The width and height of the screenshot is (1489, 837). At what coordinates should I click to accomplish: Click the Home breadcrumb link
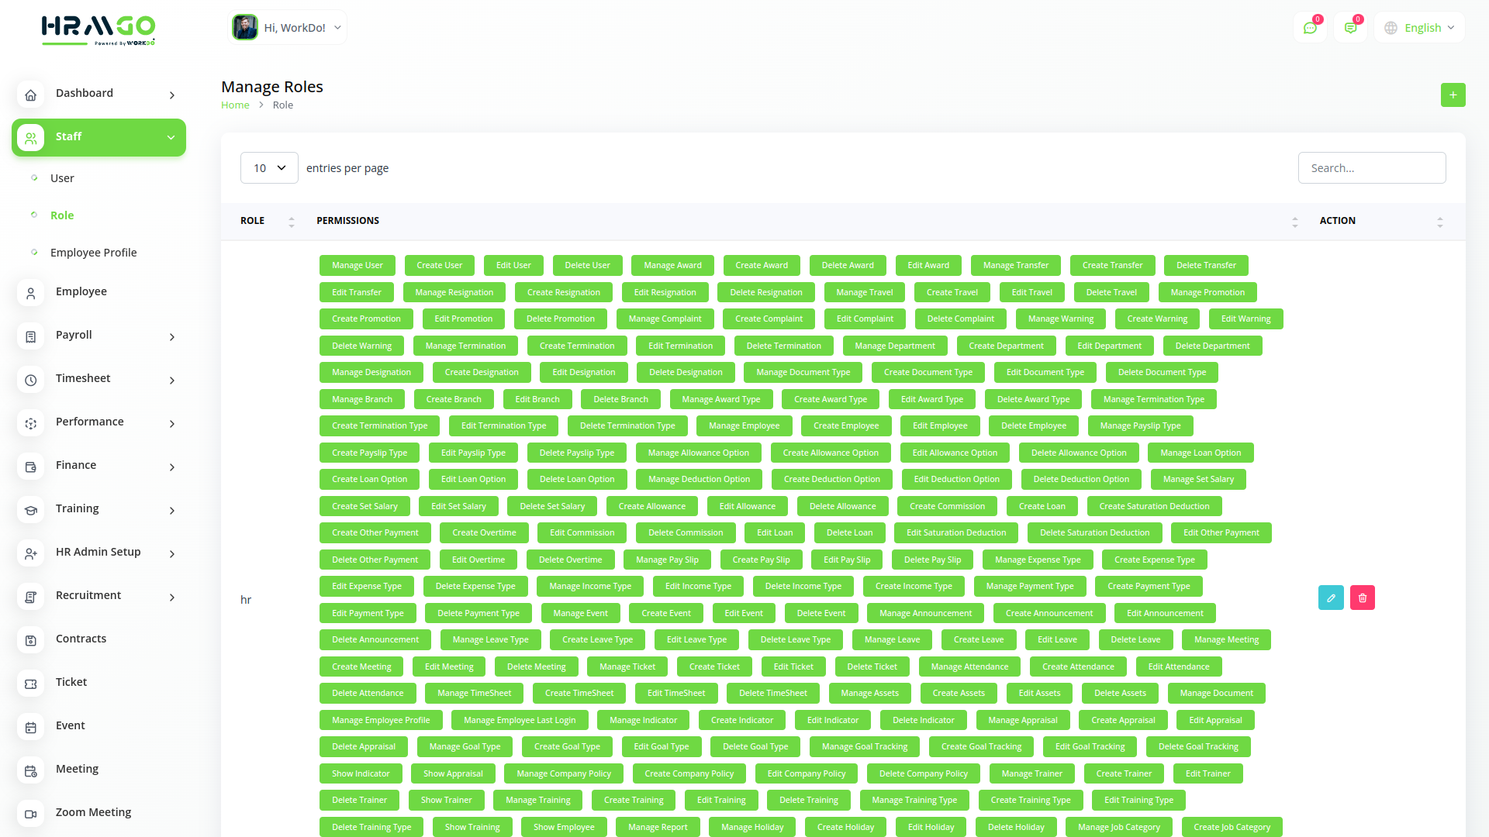coord(235,105)
